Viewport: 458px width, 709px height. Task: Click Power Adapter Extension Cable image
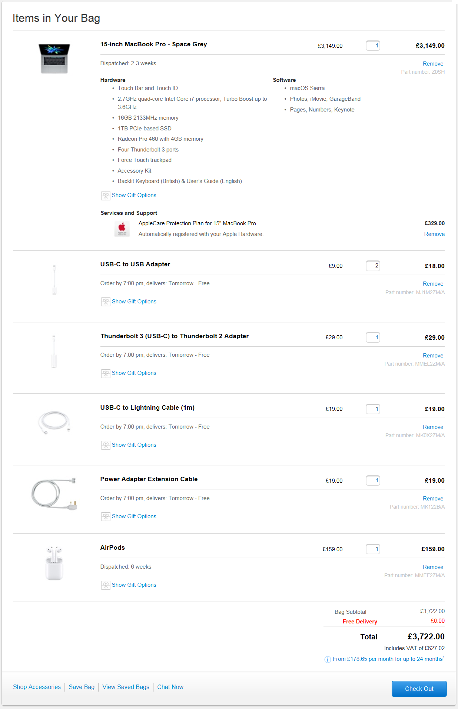54,494
